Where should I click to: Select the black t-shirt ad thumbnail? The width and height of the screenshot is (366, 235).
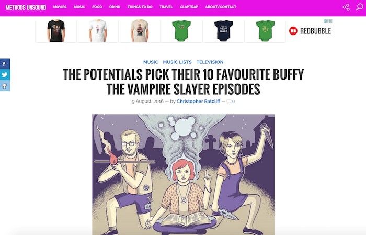(x=56, y=31)
